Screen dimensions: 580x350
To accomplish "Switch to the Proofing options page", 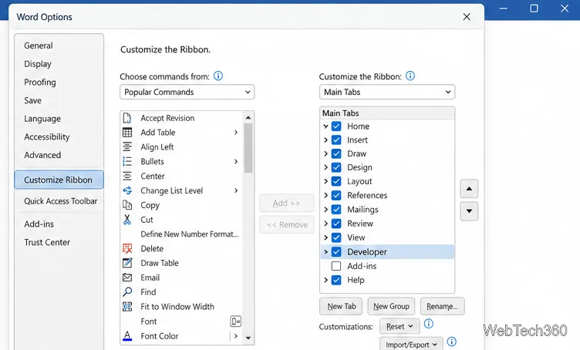I will point(40,82).
